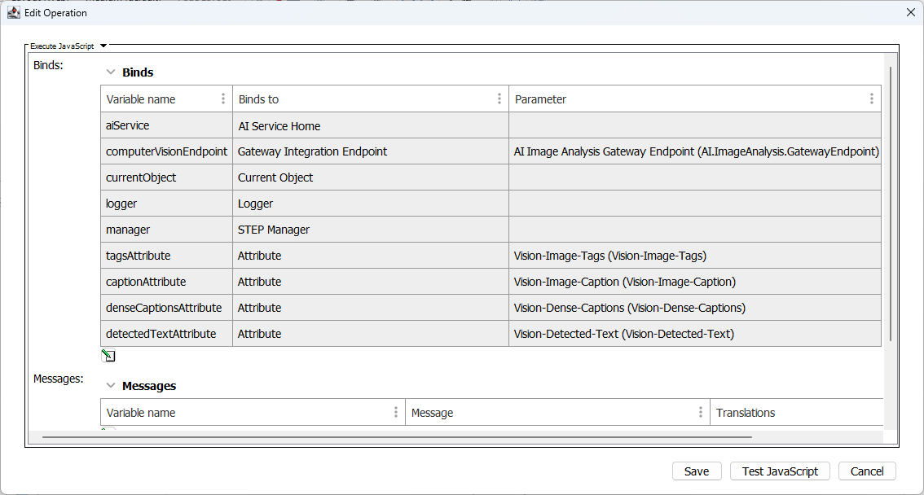Open the 'Message' column options menu

click(x=701, y=413)
